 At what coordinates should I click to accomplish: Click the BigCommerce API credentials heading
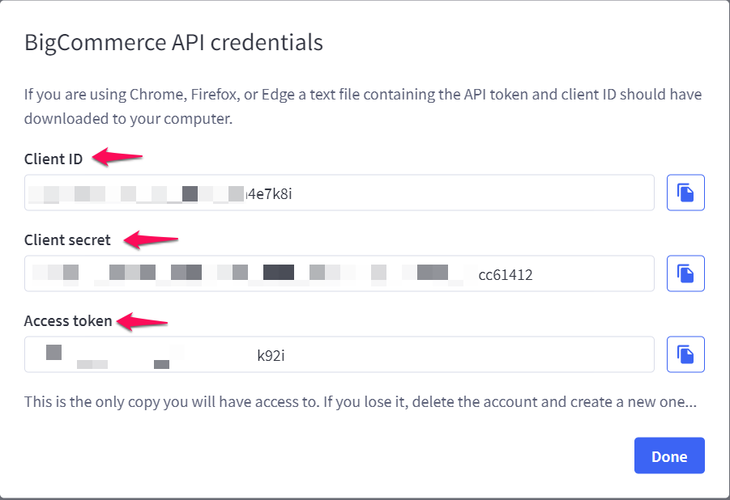tap(173, 42)
